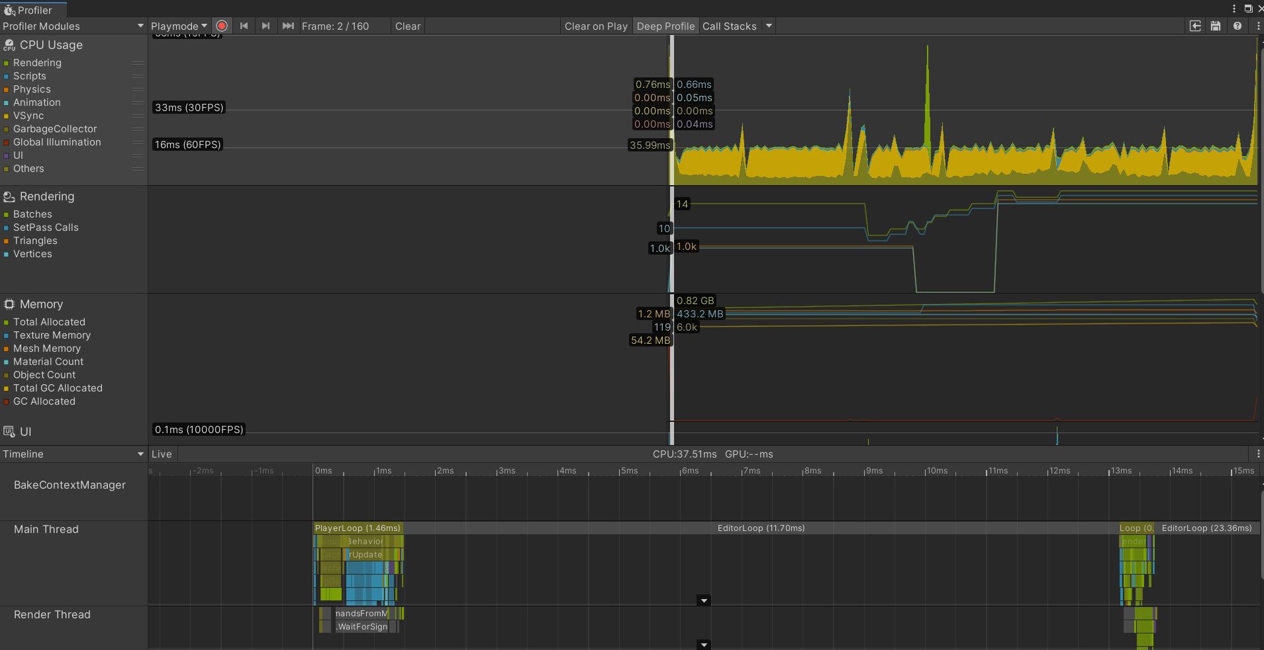Click the Physics row reorder handle
The height and width of the screenshot is (650, 1264).
click(138, 89)
